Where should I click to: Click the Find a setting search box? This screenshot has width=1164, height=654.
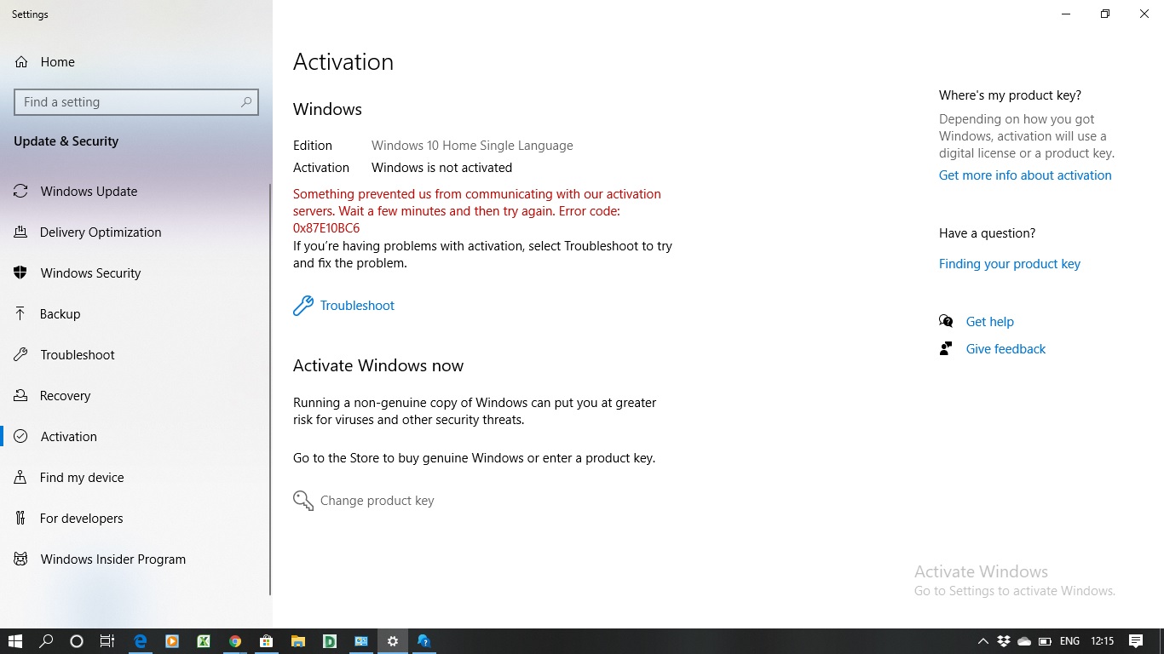(136, 102)
